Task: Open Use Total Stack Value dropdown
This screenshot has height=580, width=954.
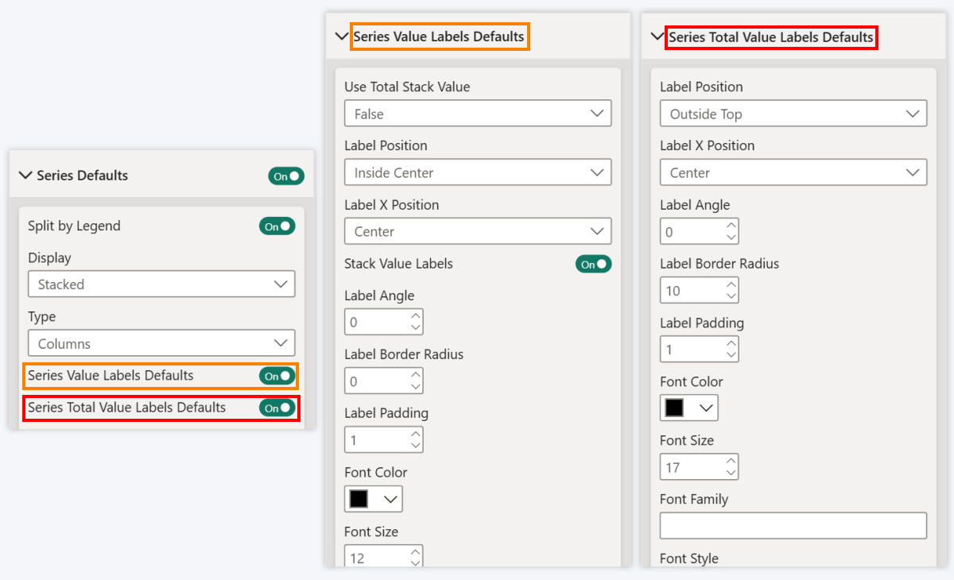Action: click(x=477, y=114)
